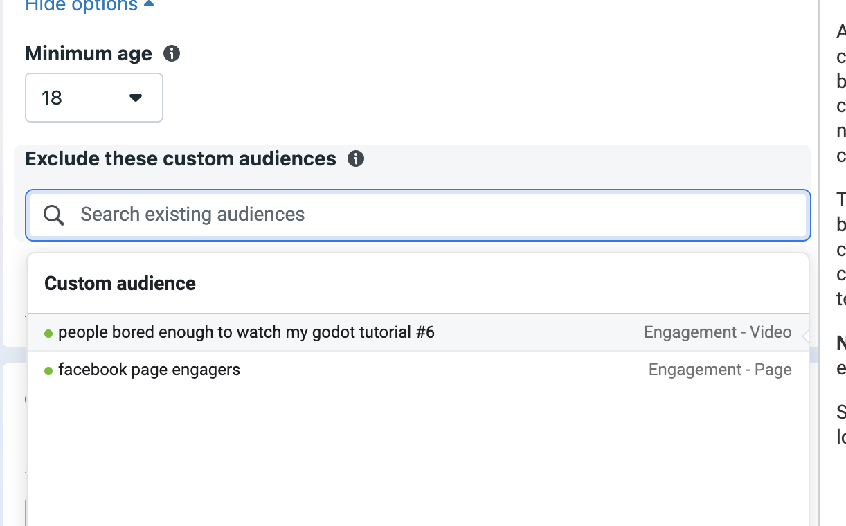The image size is (846, 526).
Task: Click the down arrow in the age selector
Action: click(136, 98)
